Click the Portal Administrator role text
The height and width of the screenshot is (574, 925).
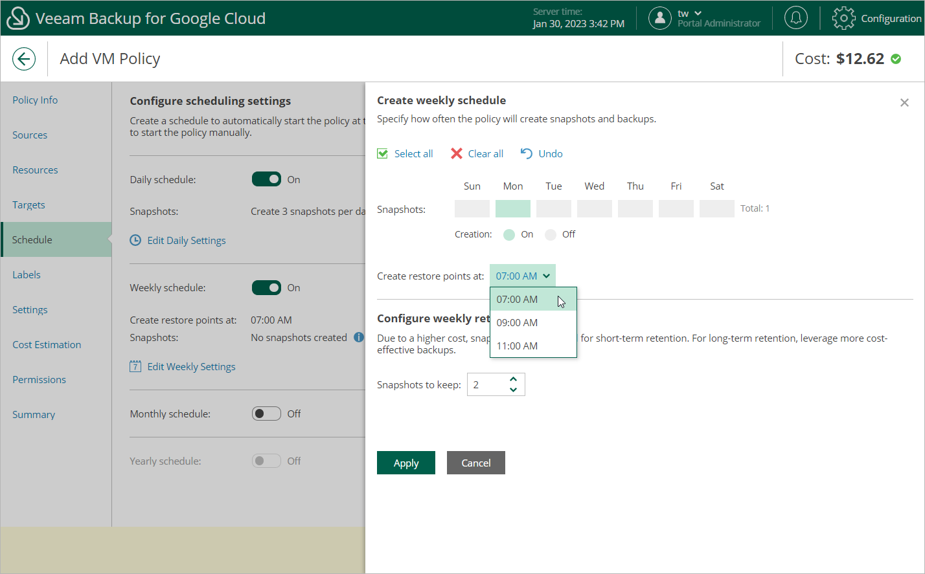pyautogui.click(x=719, y=23)
